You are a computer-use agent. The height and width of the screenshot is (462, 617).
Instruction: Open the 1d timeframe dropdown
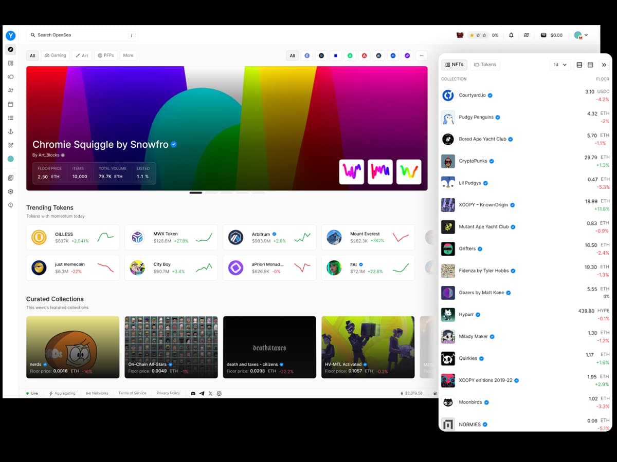pos(560,65)
